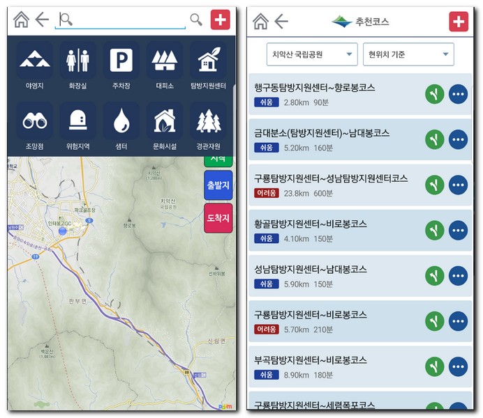Tap the 조망점 binoculars viewpoint icon
The width and height of the screenshot is (483, 418).
click(x=35, y=122)
